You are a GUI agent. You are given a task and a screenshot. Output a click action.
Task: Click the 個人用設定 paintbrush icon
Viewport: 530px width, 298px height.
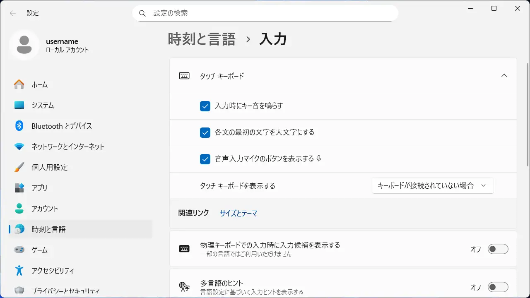click(x=19, y=167)
